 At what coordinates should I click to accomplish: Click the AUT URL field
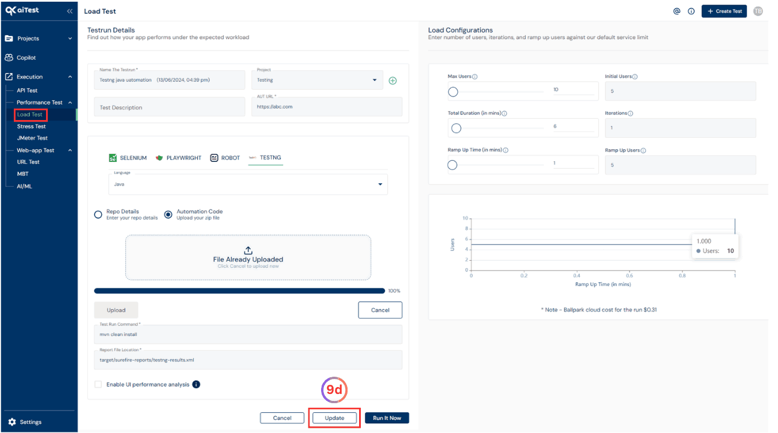coord(327,107)
